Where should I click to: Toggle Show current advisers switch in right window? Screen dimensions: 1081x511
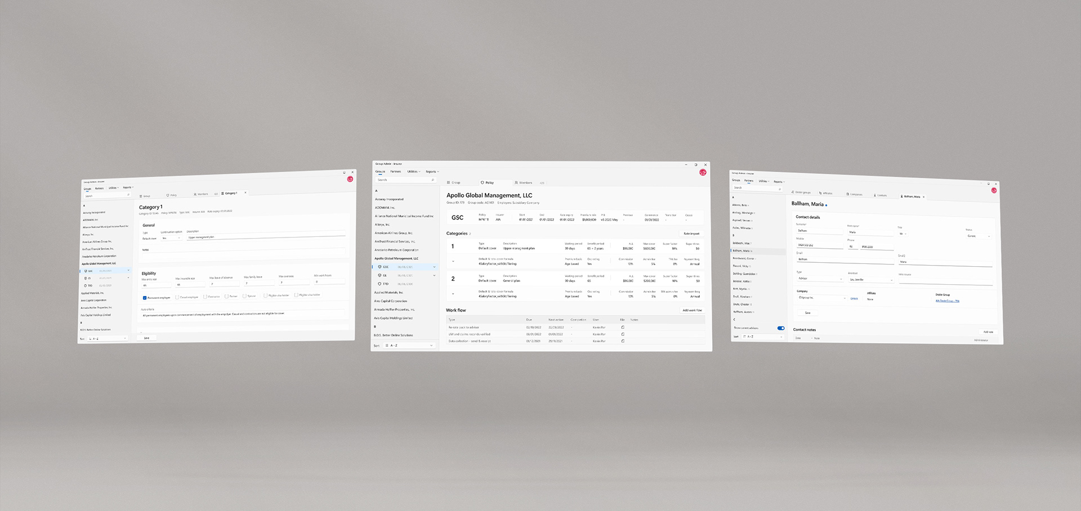tap(781, 328)
